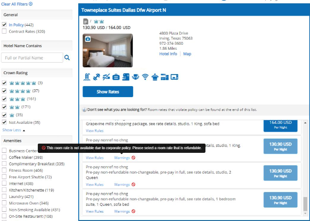Click the kitchen/kitchenette amenity icon
The image size is (310, 221).
pos(165,77)
